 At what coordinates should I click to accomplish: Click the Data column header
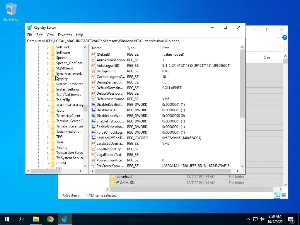[x=200, y=48]
